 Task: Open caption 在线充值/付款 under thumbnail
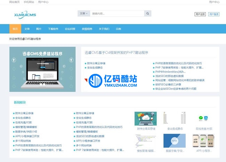(204, 129)
